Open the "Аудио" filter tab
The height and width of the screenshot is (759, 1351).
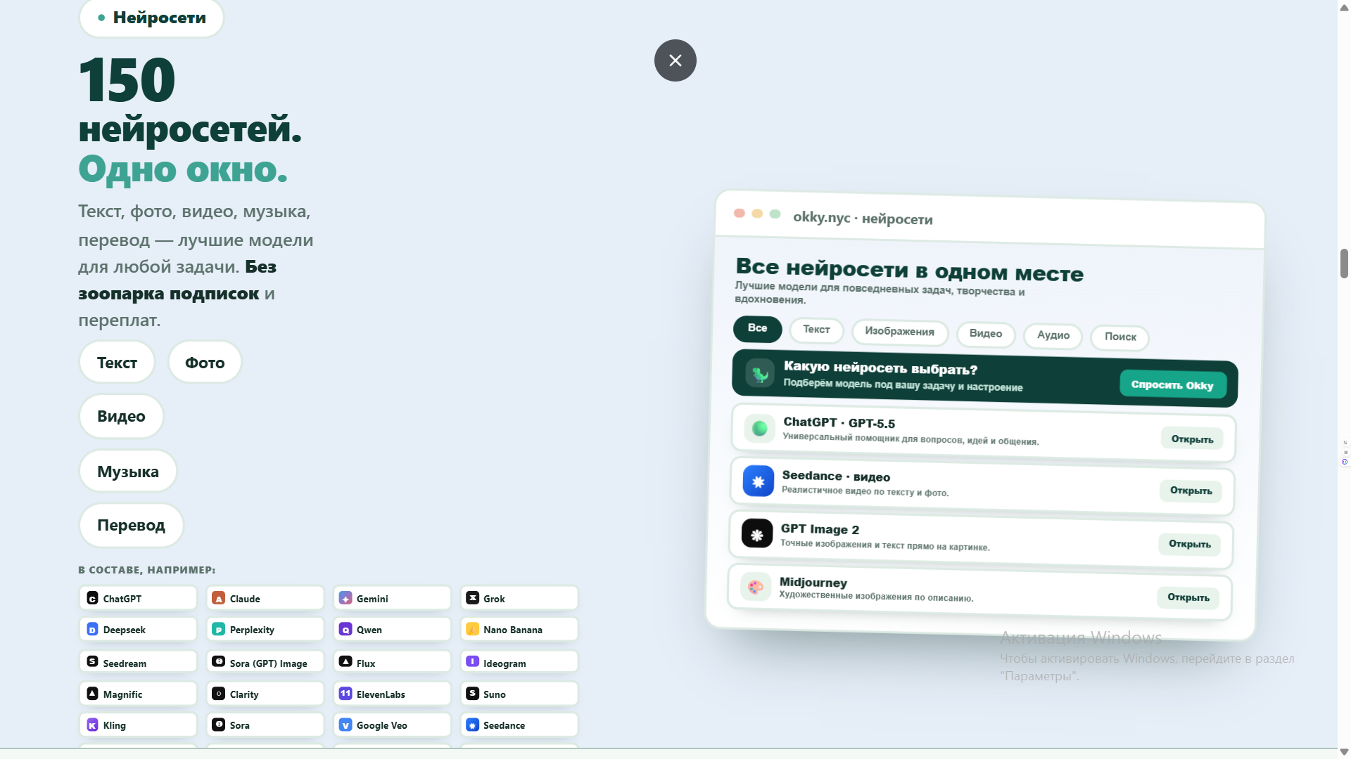coord(1053,335)
